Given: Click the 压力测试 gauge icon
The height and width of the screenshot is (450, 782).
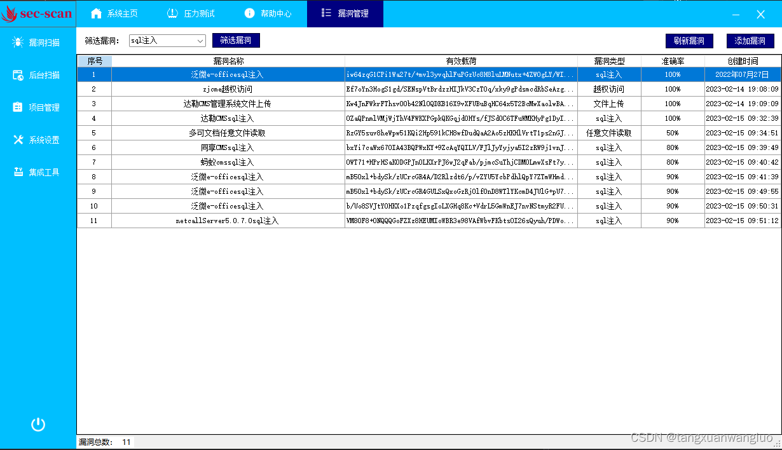Looking at the screenshot, I should click(x=172, y=13).
